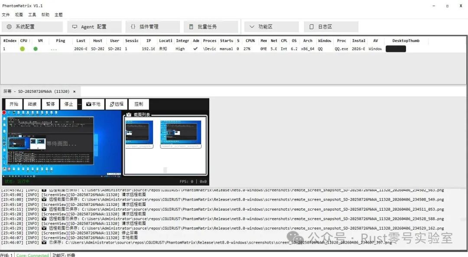
Task: Open the 文件 menu
Action: [6, 15]
